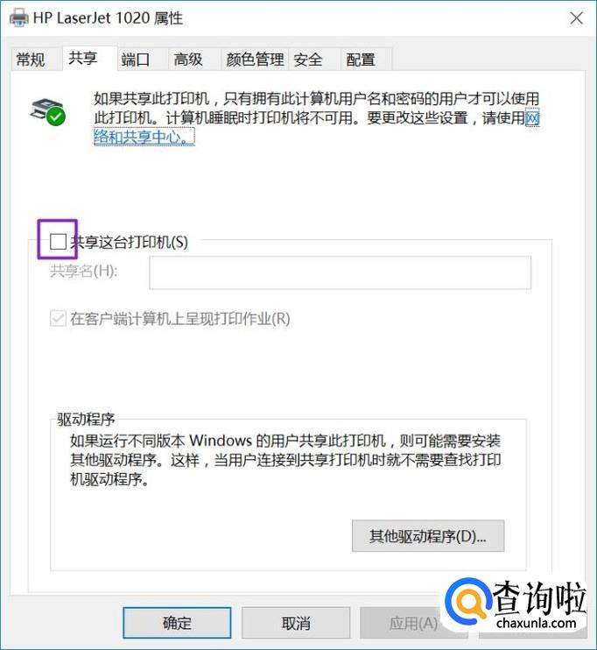Click the printer icon in title bar
This screenshot has height=650, width=597.
19,18
